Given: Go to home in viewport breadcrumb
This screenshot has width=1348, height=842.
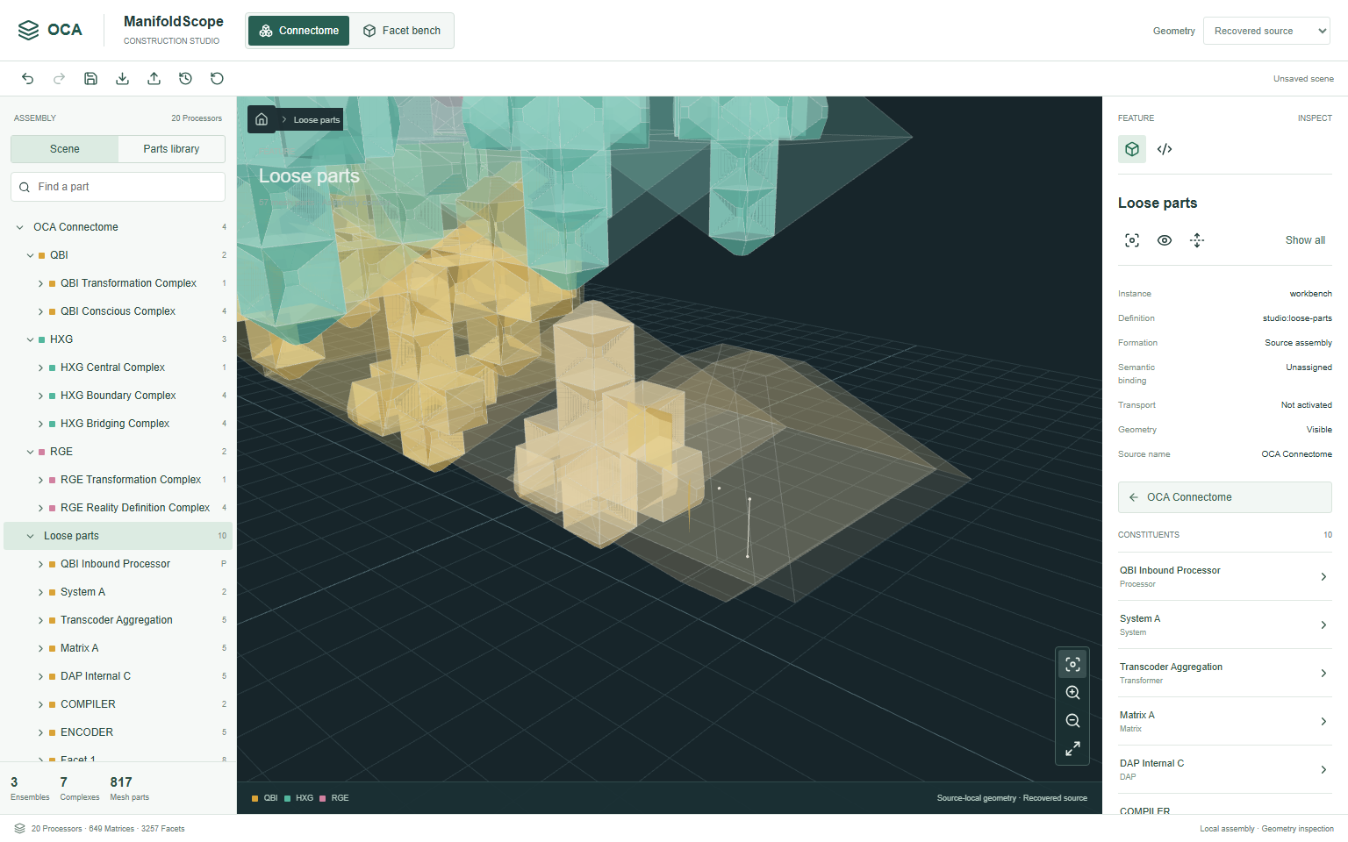Looking at the screenshot, I should pyautogui.click(x=262, y=119).
